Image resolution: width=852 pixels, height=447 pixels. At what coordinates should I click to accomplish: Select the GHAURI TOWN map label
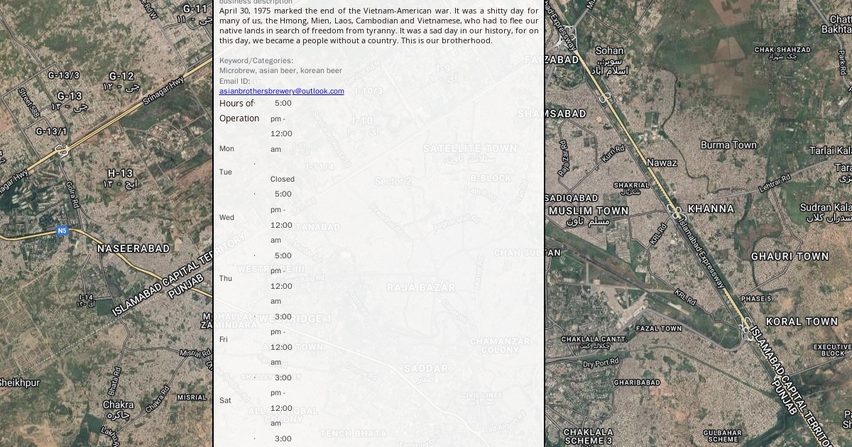click(790, 256)
